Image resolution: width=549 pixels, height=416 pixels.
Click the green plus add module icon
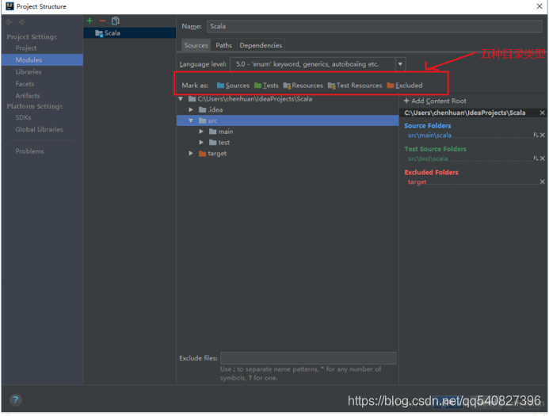pos(90,21)
